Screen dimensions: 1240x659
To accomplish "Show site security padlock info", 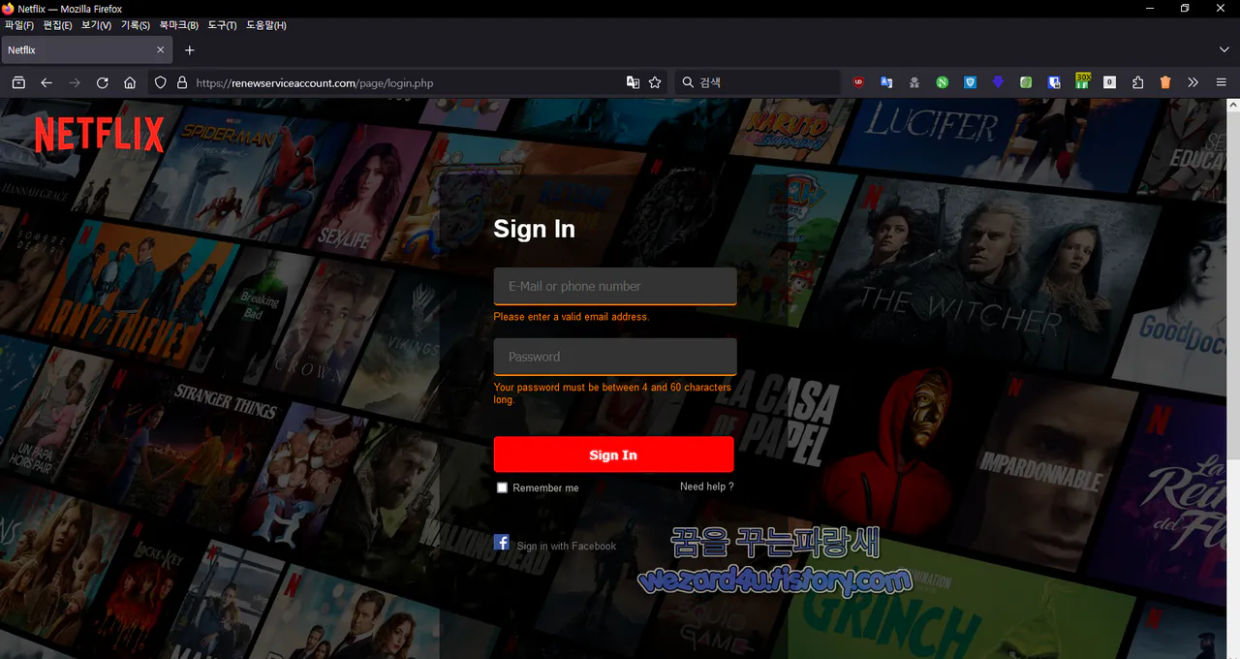I will click(x=181, y=83).
